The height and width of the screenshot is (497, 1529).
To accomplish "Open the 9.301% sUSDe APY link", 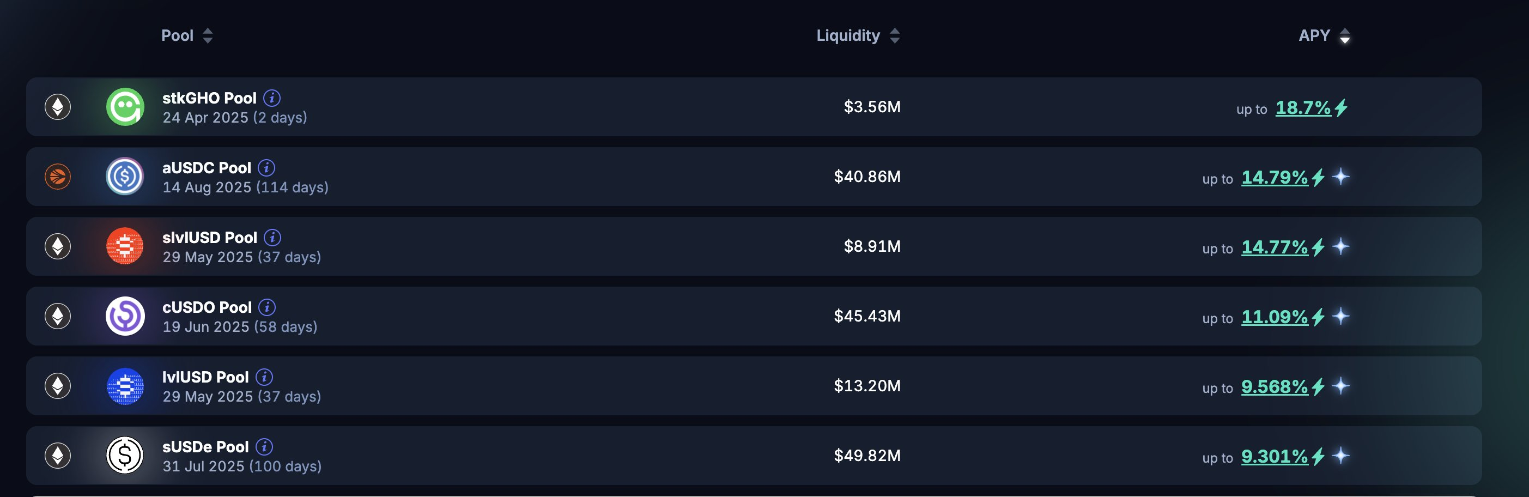I will [x=1275, y=456].
